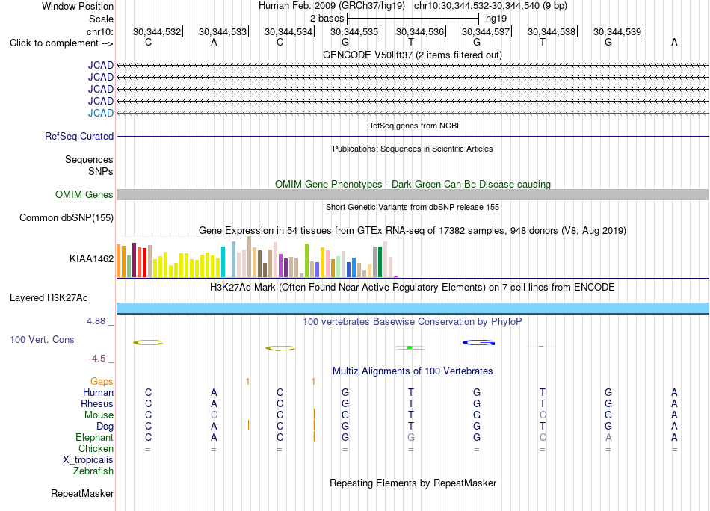Open the 100 Vert. Cons track settings
Image resolution: width=710 pixels, height=511 pixels.
click(x=42, y=339)
